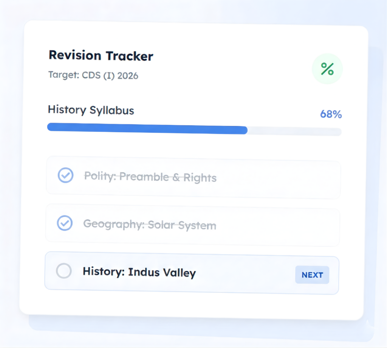The height and width of the screenshot is (348, 387).
Task: Click the word Syllabus above the progress bar
Action: coord(112,111)
